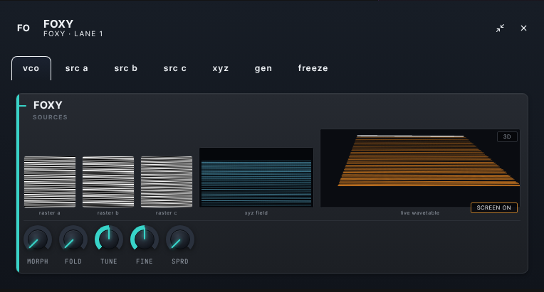544x292 pixels.
Task: Click the FO module badge
Action: (23, 28)
